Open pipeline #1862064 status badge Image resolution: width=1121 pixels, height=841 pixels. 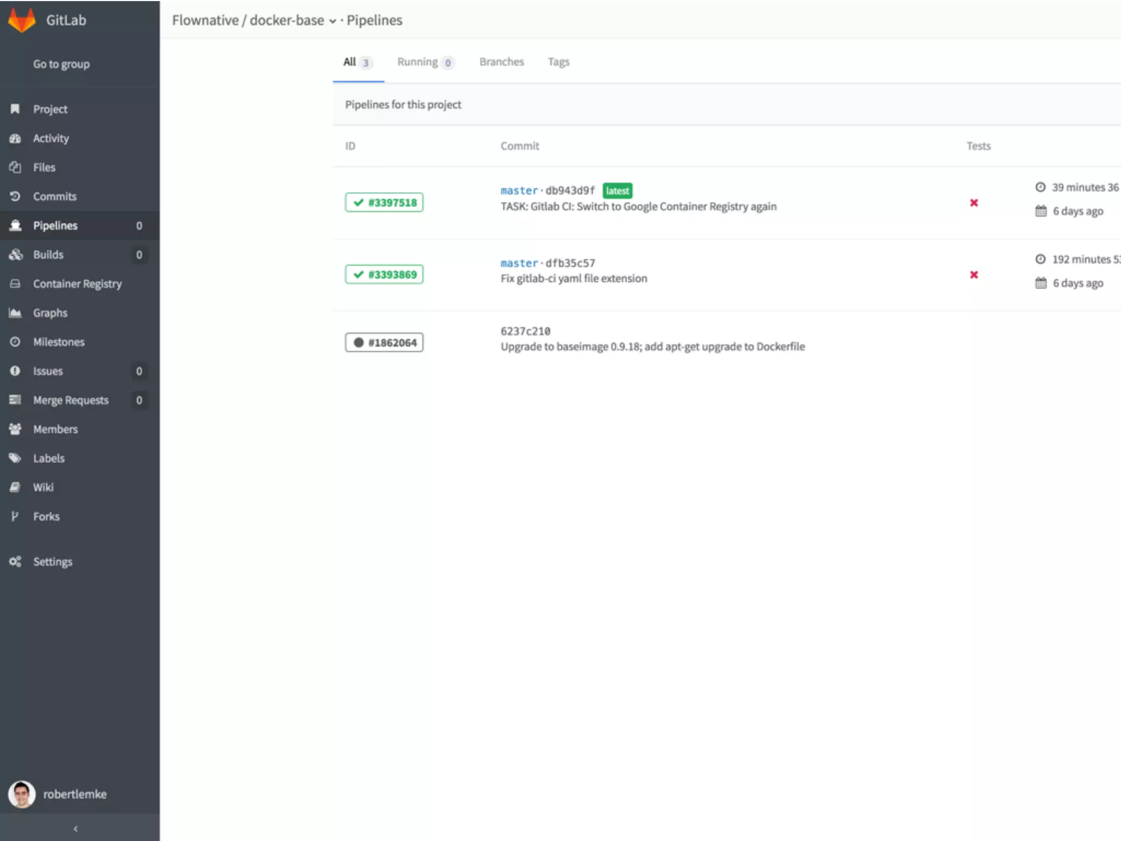384,343
